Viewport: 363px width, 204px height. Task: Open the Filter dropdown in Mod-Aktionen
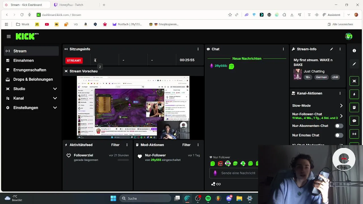(x=186, y=145)
